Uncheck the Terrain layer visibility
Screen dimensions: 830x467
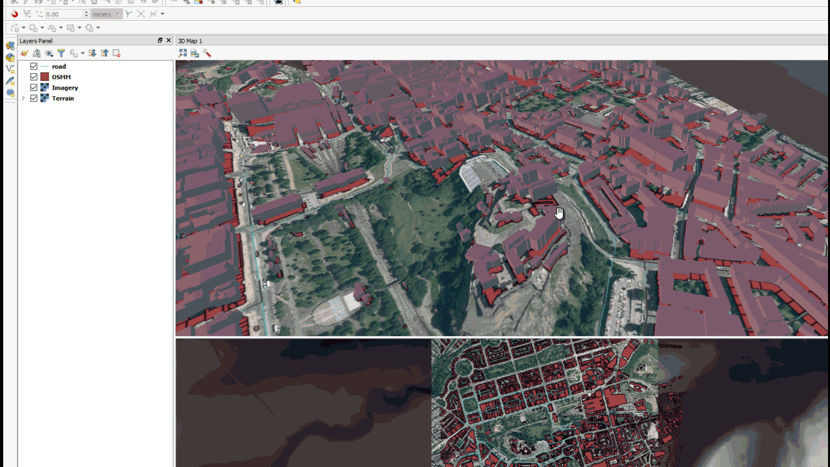click(34, 99)
